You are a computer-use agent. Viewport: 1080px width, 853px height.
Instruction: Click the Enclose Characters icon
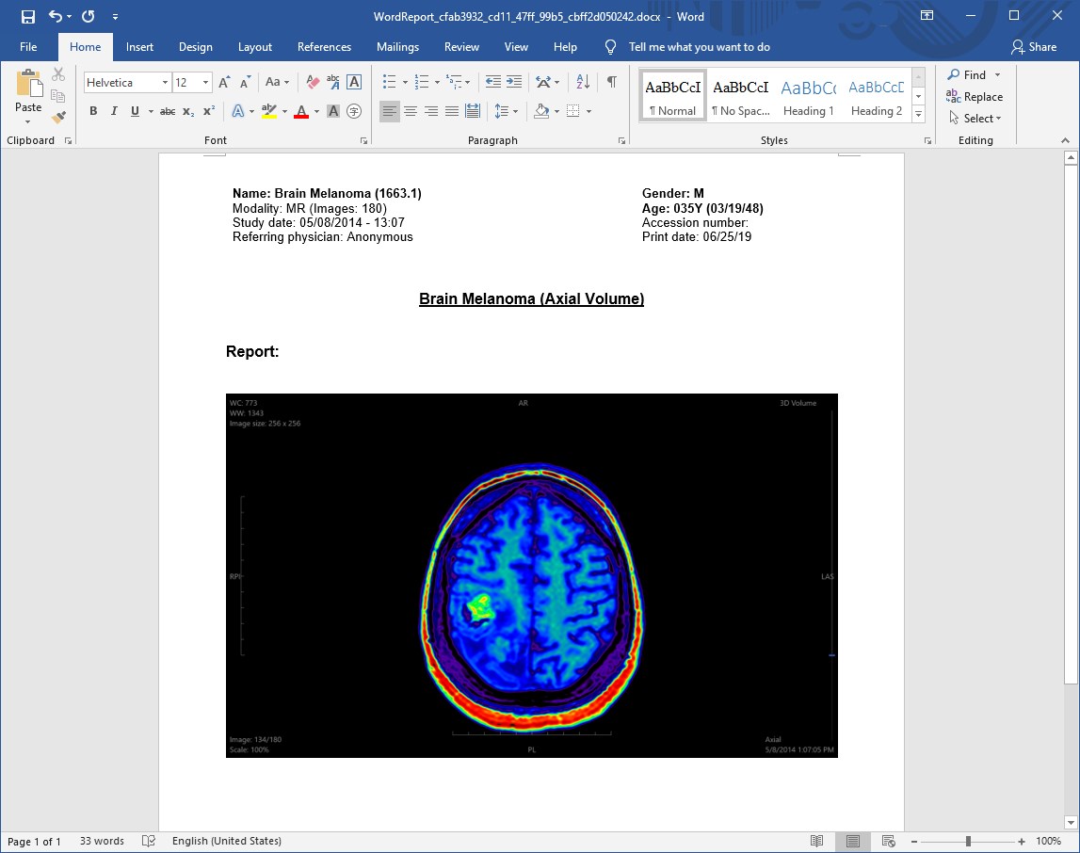[x=354, y=111]
